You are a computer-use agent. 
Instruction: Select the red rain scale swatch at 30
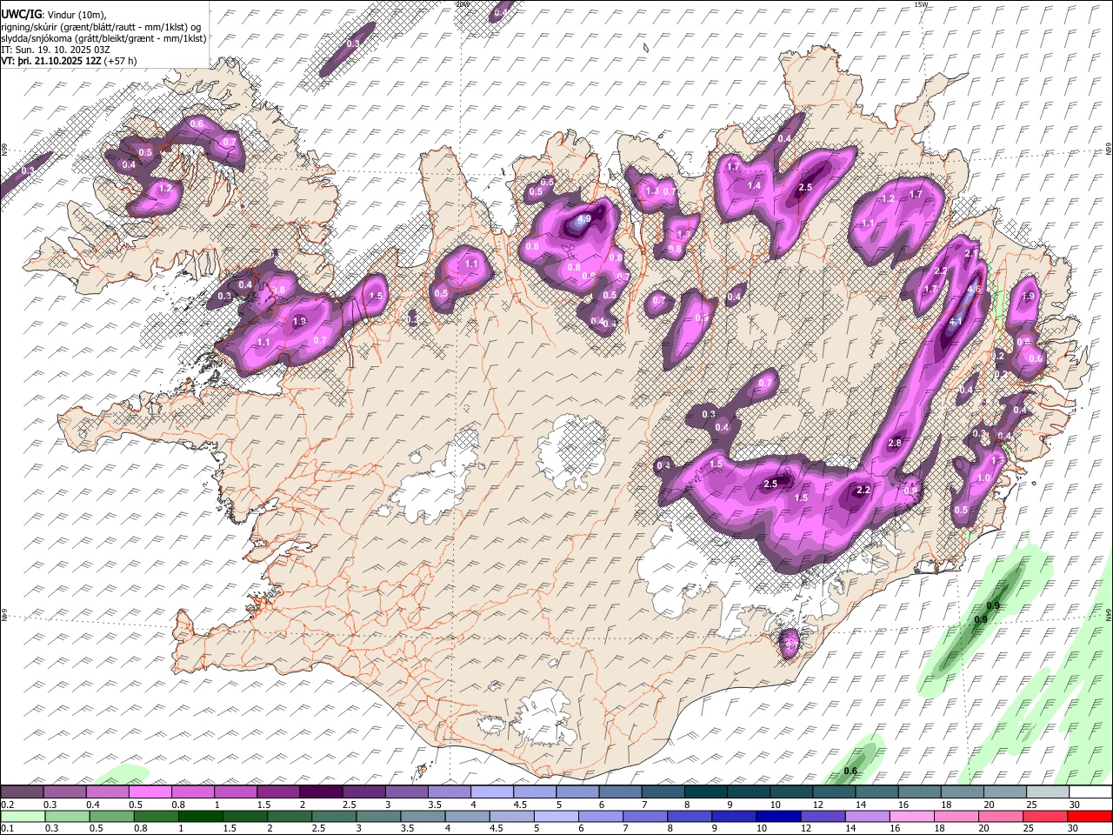(x=1090, y=816)
